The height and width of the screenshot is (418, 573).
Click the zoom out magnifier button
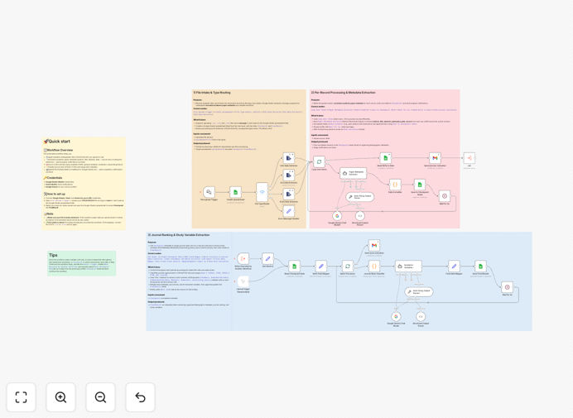point(100,397)
